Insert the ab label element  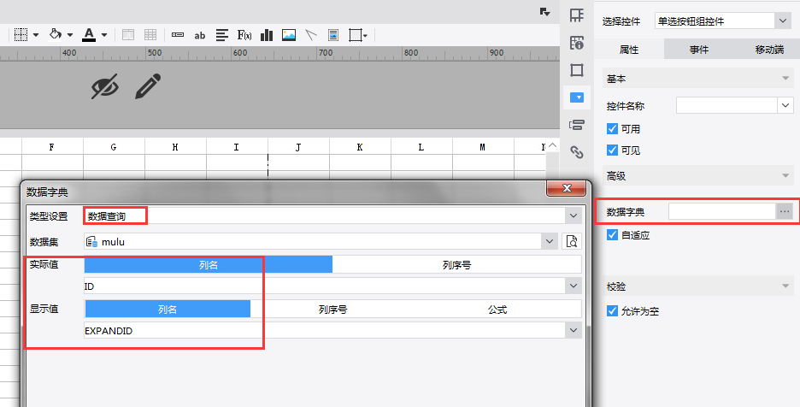point(200,35)
